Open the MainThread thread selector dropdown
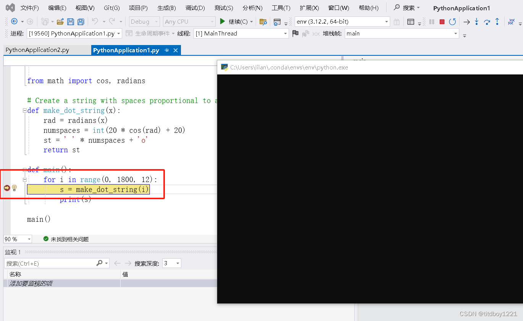523x321 pixels. (x=285, y=34)
